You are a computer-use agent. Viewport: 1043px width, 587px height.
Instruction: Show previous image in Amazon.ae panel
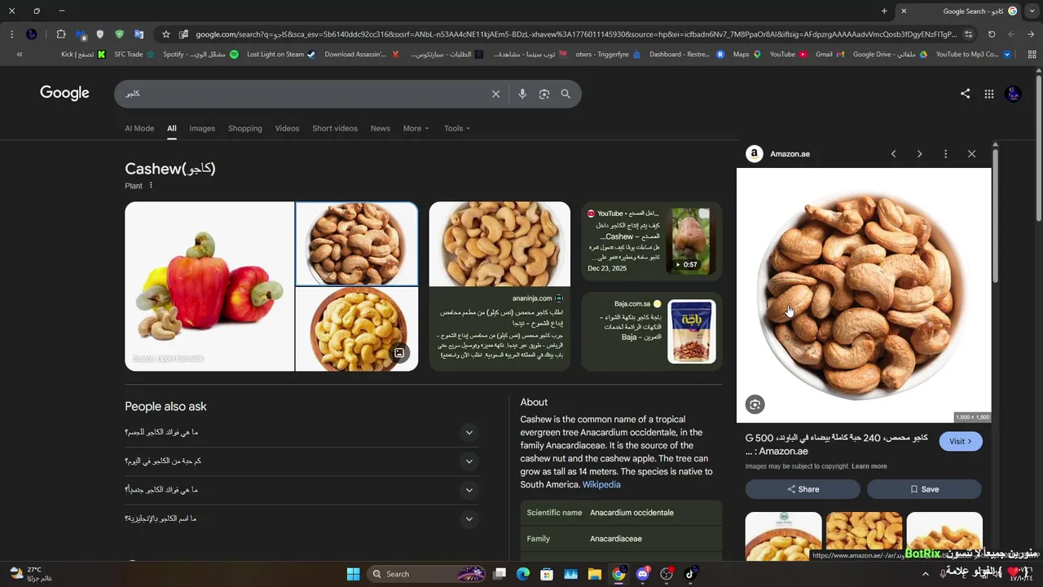click(893, 154)
